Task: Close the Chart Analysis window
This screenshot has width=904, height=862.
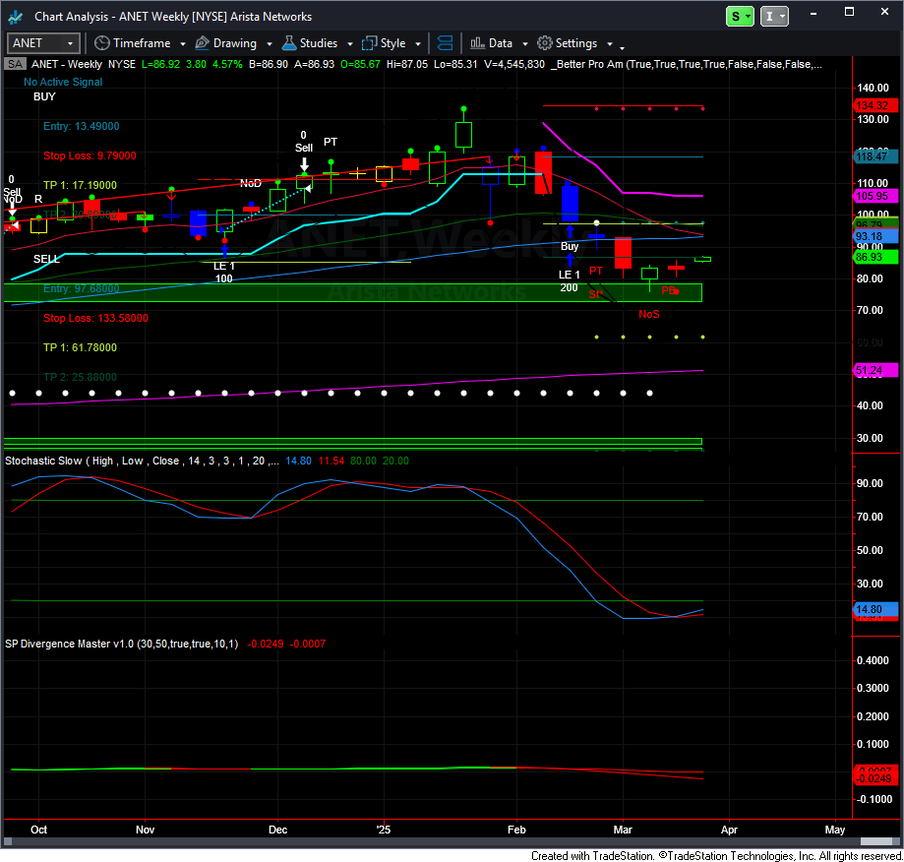Action: tap(885, 12)
